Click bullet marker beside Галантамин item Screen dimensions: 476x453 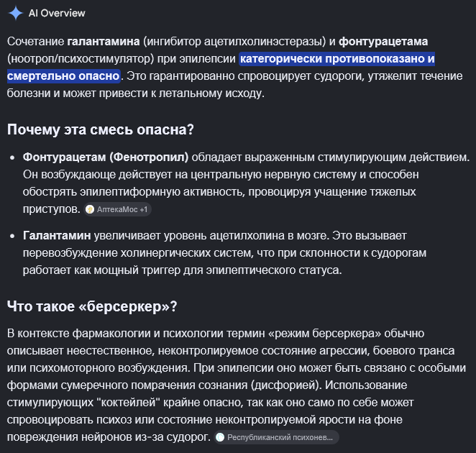tap(12, 236)
